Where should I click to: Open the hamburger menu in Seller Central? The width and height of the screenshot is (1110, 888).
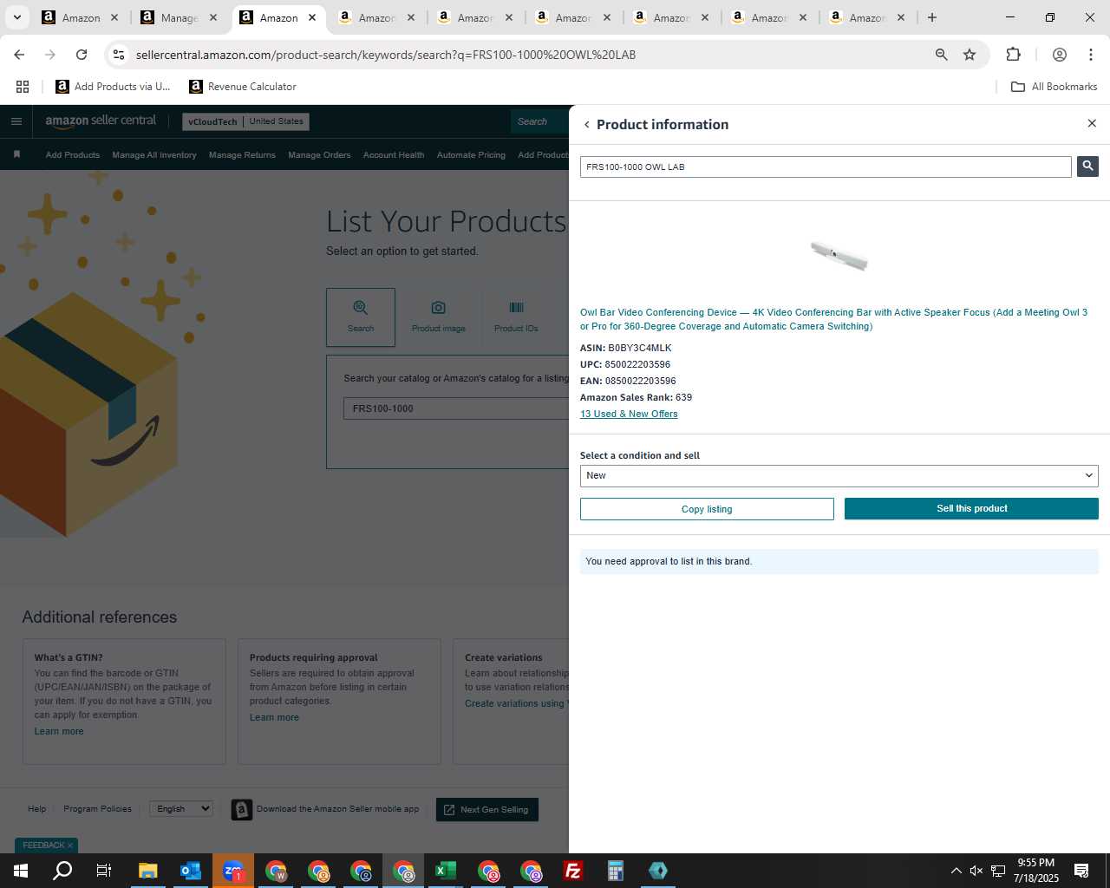(16, 121)
